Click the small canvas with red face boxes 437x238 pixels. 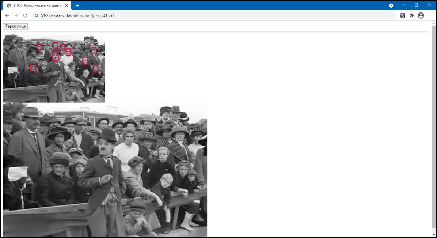click(54, 68)
